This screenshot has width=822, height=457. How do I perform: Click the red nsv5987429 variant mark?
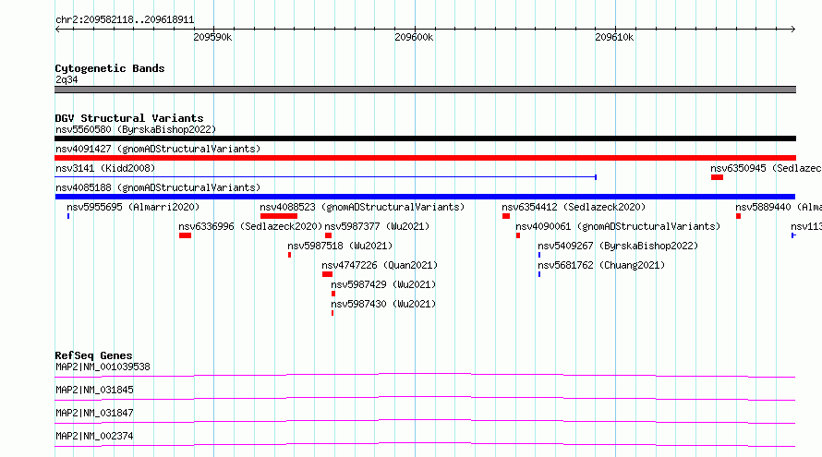[333, 294]
